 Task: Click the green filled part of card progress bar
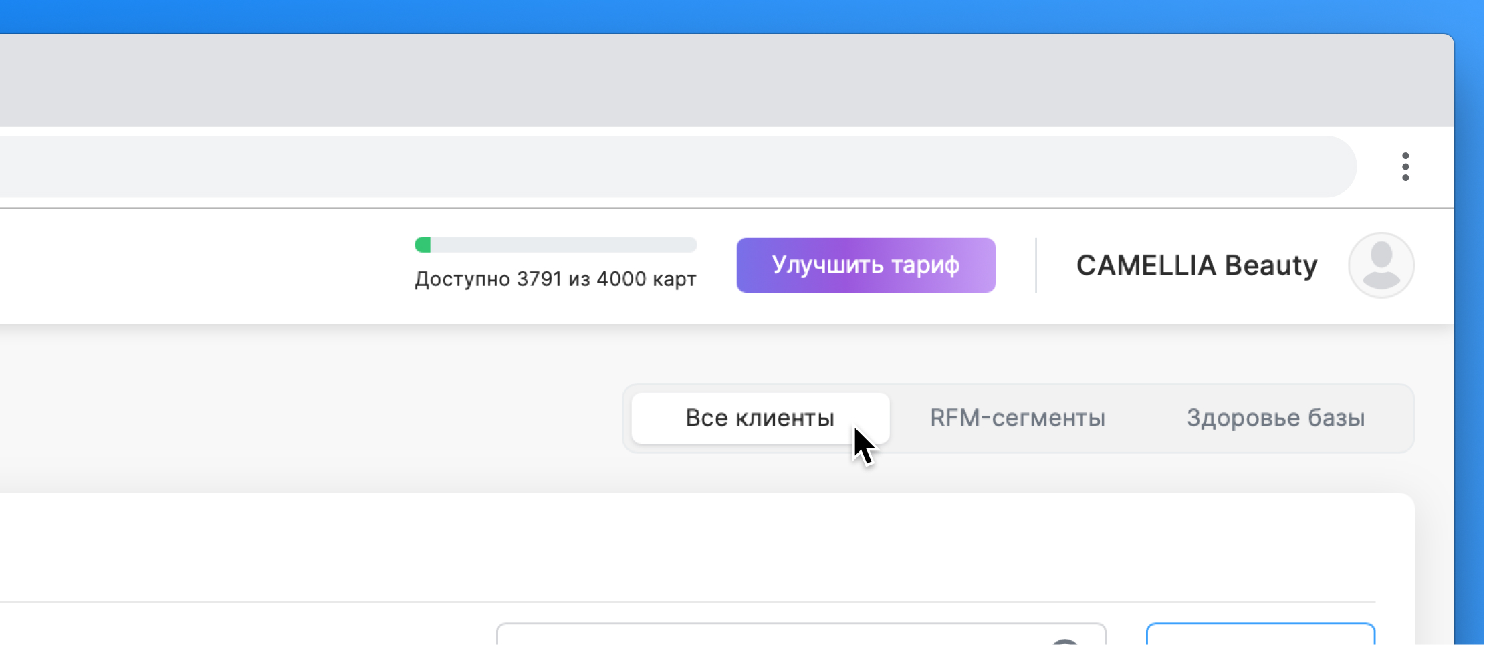(x=423, y=245)
